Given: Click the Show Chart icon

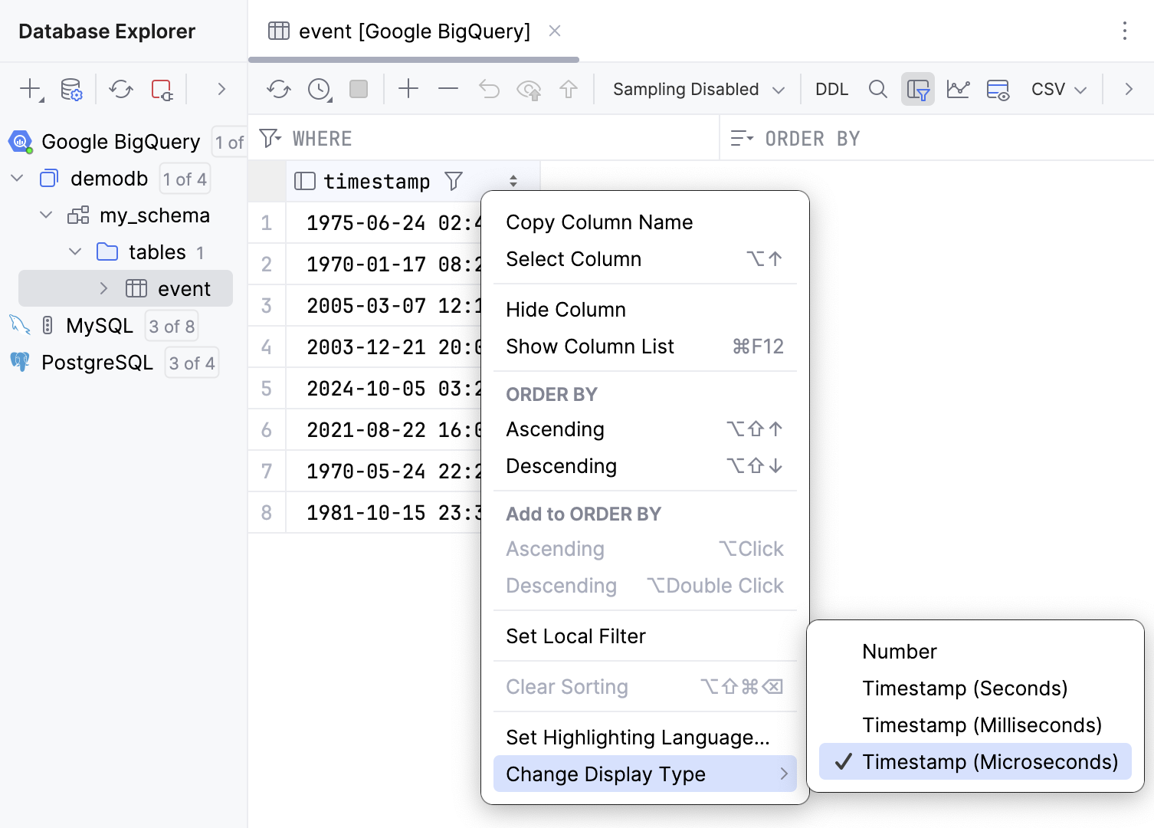Looking at the screenshot, I should pyautogui.click(x=958, y=90).
